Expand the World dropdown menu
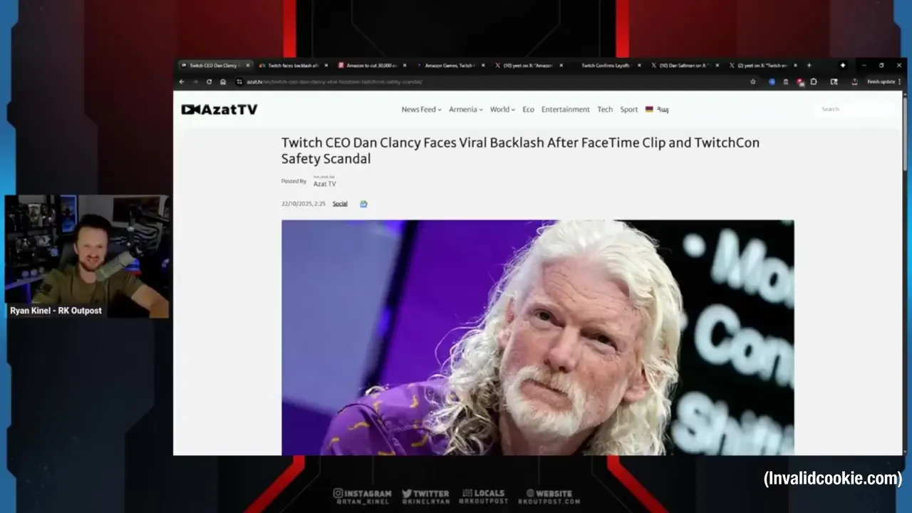 tap(502, 110)
